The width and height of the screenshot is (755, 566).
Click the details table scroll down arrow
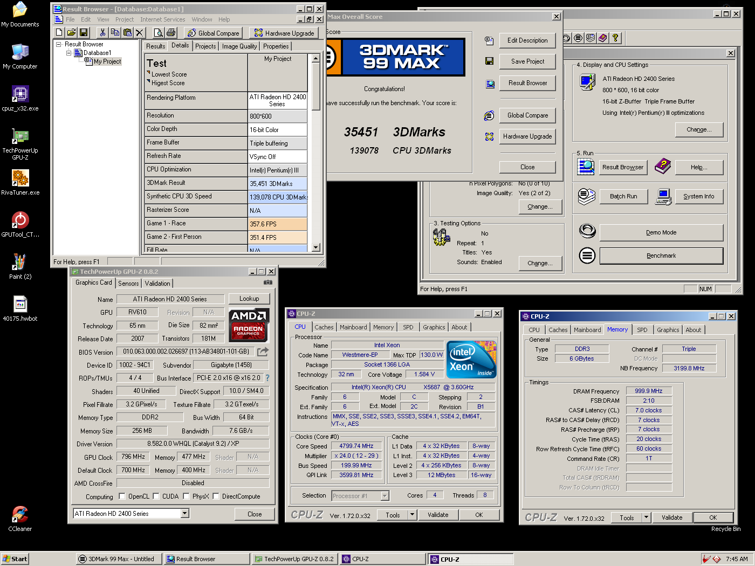click(316, 247)
